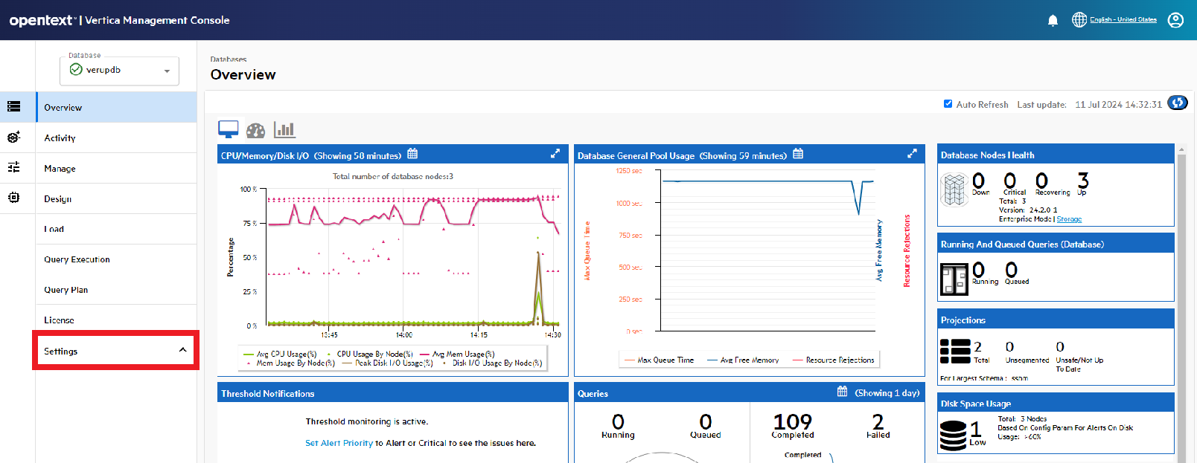Screen dimensions: 1197x463
Task: Click the Set Alert Priority link
Action: click(339, 443)
